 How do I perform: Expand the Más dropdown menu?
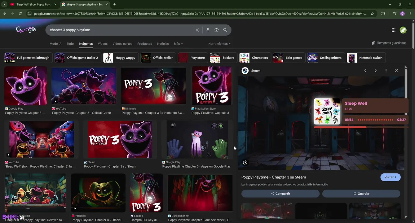178,44
